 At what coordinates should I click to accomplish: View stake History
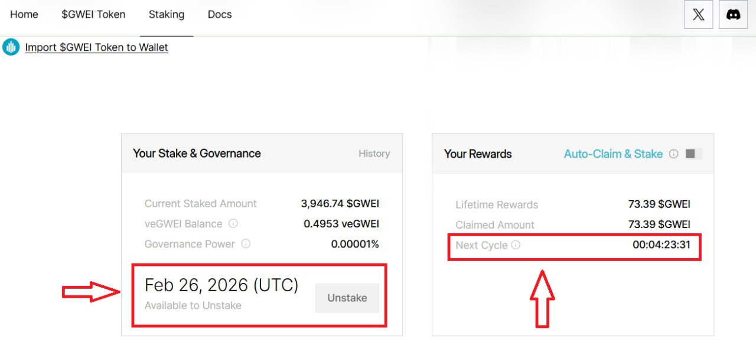pos(374,153)
